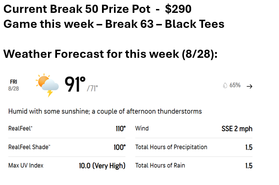Click the 10.0 (Very High) UV value
The width and height of the screenshot is (279, 185).
click(102, 166)
